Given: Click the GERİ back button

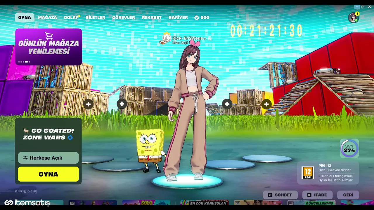Looking at the screenshot, I should [x=348, y=195].
